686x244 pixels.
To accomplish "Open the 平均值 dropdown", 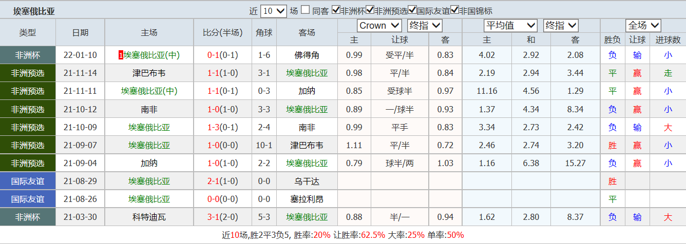I will tap(510, 26).
